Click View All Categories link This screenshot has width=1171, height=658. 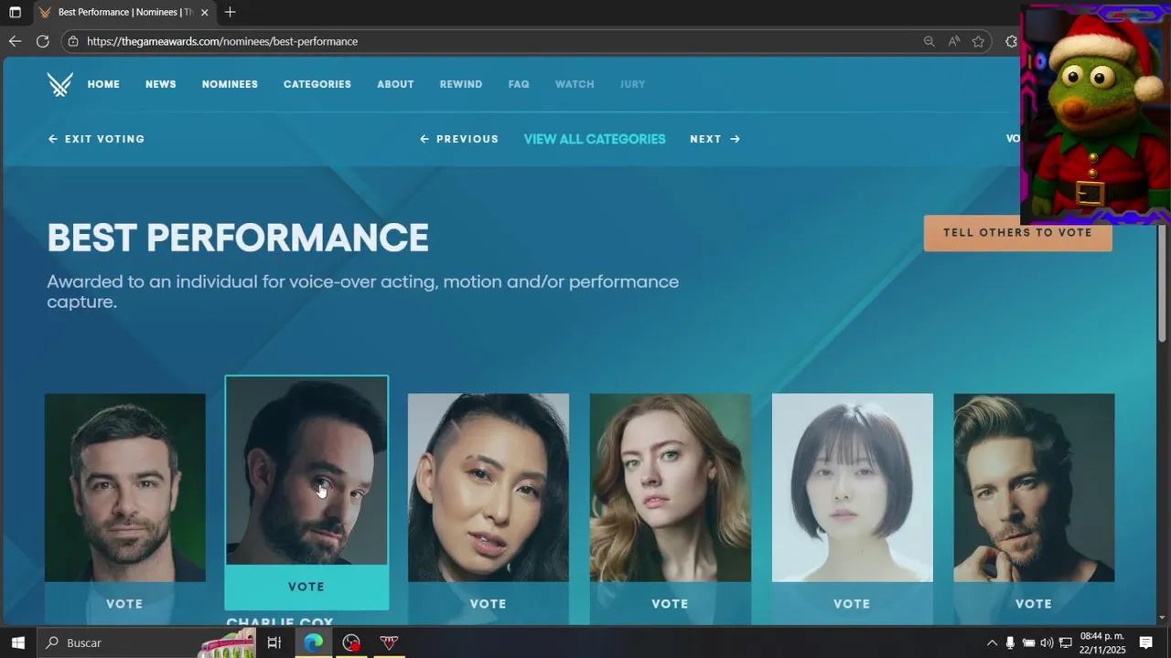(595, 139)
